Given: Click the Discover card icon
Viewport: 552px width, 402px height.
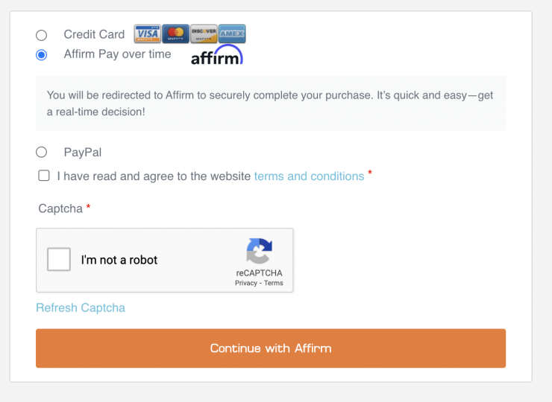Looking at the screenshot, I should tap(204, 33).
